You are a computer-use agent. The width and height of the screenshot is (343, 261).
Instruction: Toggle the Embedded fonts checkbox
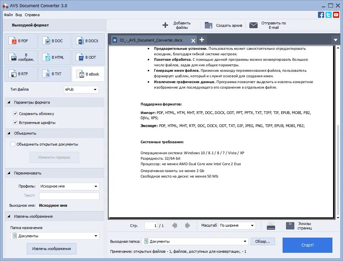click(x=15, y=122)
